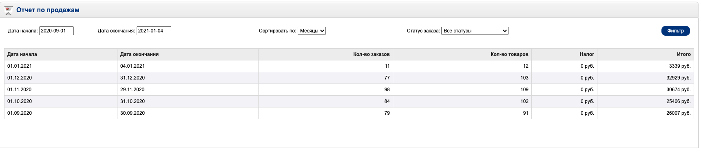This screenshot has width=701, height=161.
Task: Click the Налог column header
Action: [587, 54]
